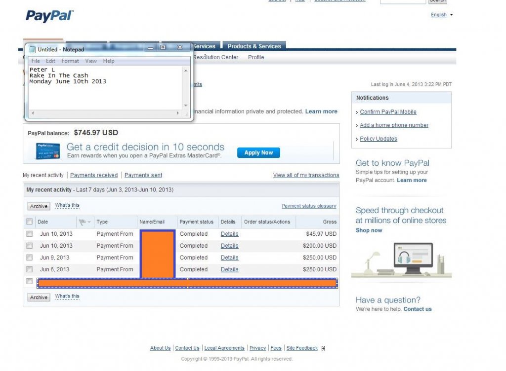Open Policy Updates notification
Viewport: 506px width, 371px height.
click(378, 139)
